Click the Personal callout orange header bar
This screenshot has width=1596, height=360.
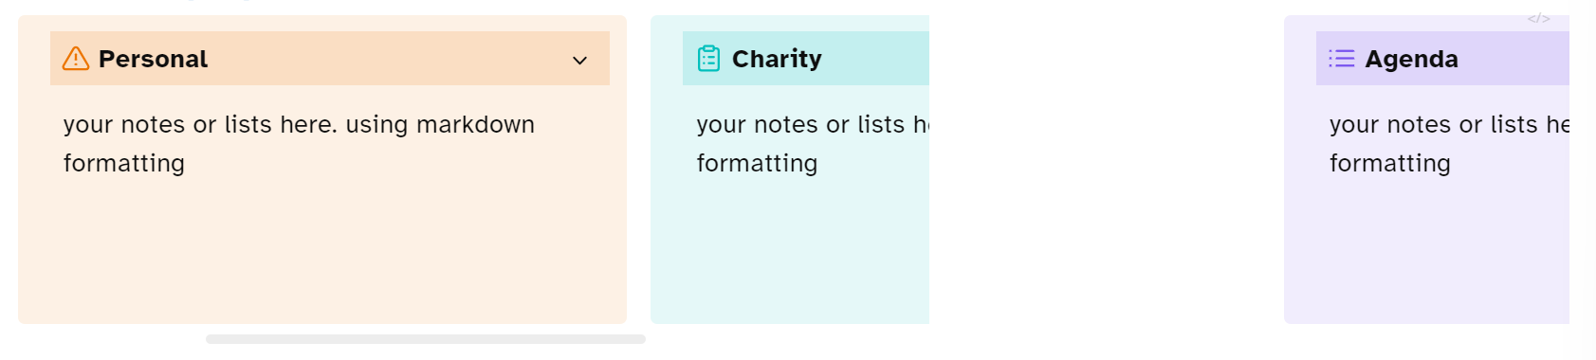coord(330,59)
